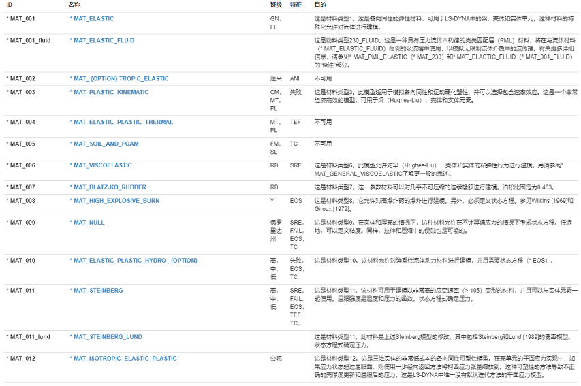Select the * MAT_009 ID cell
This screenshot has height=386, width=581.
pos(20,222)
